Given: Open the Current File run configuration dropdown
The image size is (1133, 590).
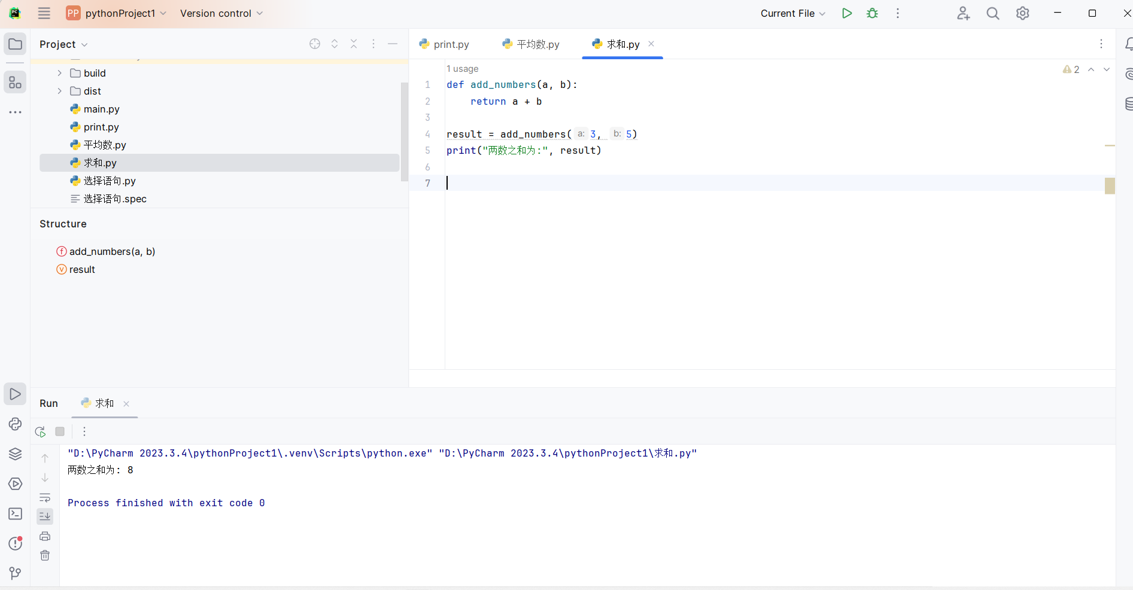Looking at the screenshot, I should [x=792, y=13].
